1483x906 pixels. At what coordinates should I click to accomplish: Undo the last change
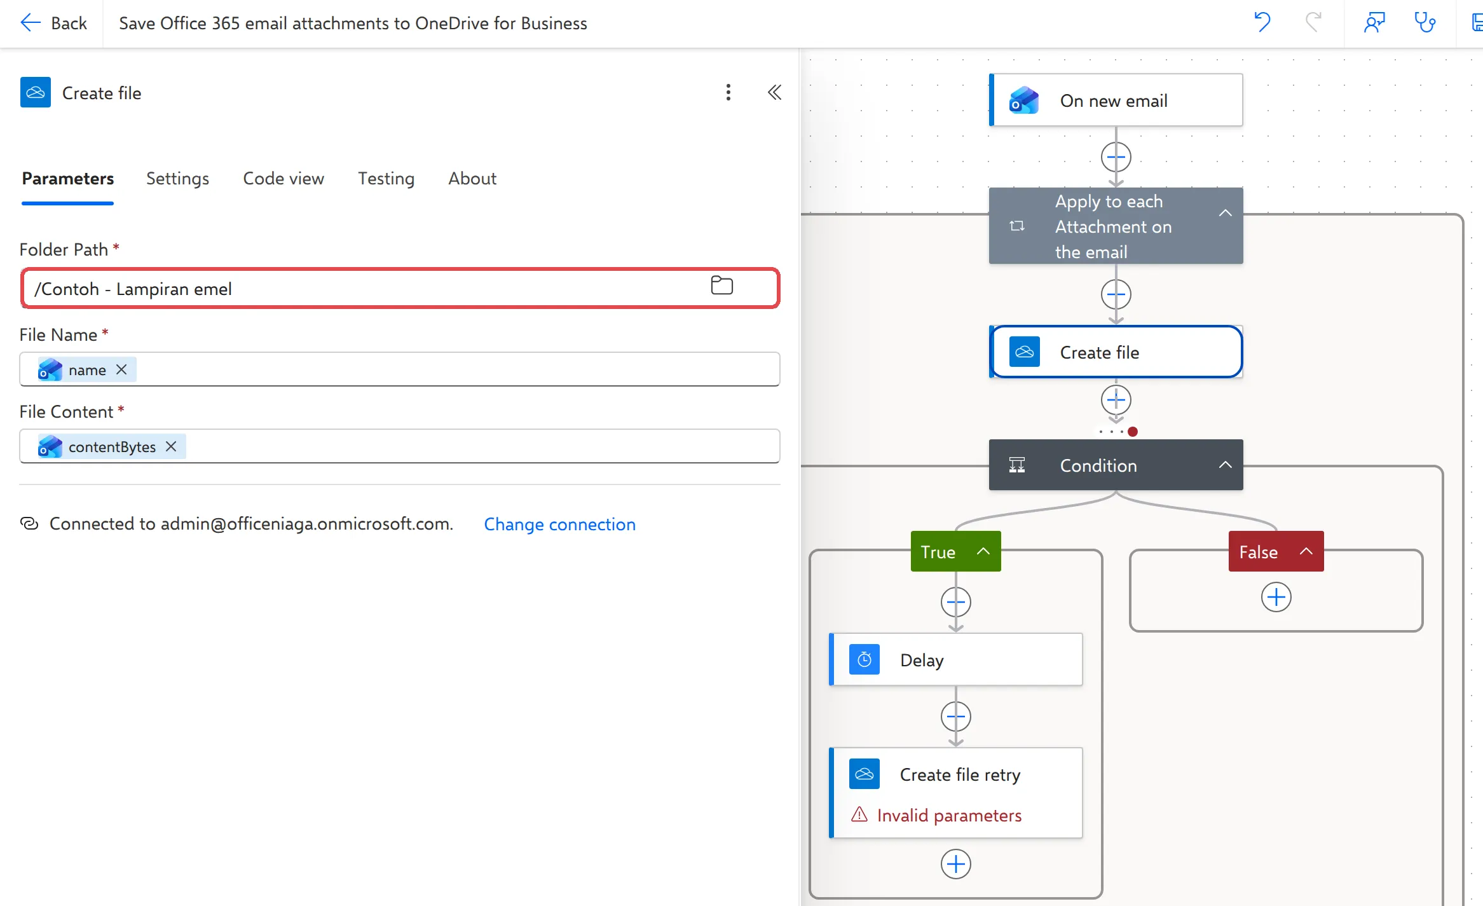pos(1262,23)
